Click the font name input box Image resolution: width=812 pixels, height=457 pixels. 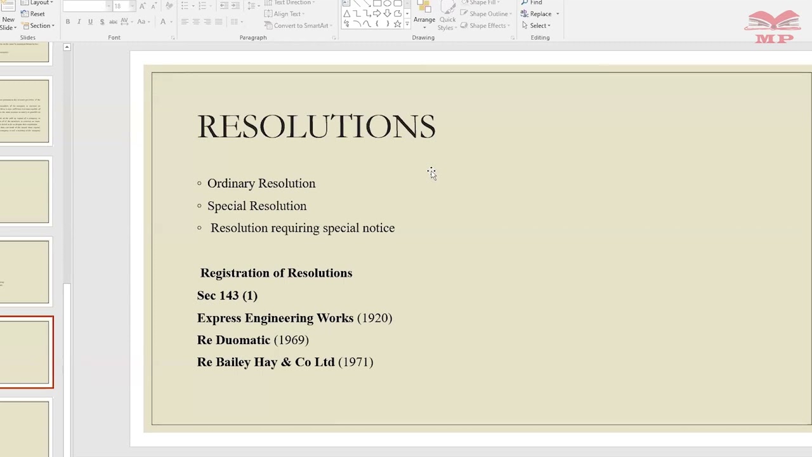coord(87,6)
